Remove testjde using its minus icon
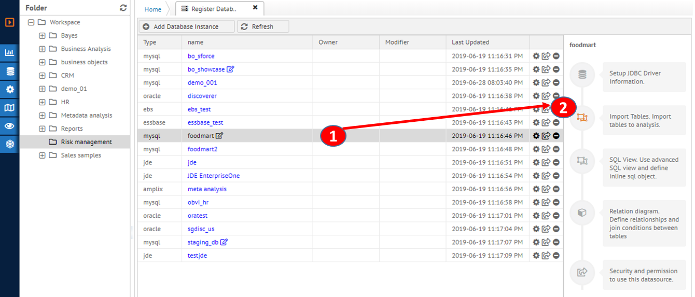Image resolution: width=695 pixels, height=297 pixels. [x=556, y=256]
